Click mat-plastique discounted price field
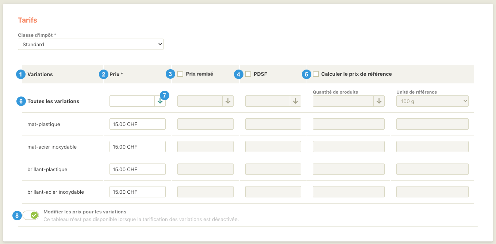The width and height of the screenshot is (496, 244). [x=205, y=124]
